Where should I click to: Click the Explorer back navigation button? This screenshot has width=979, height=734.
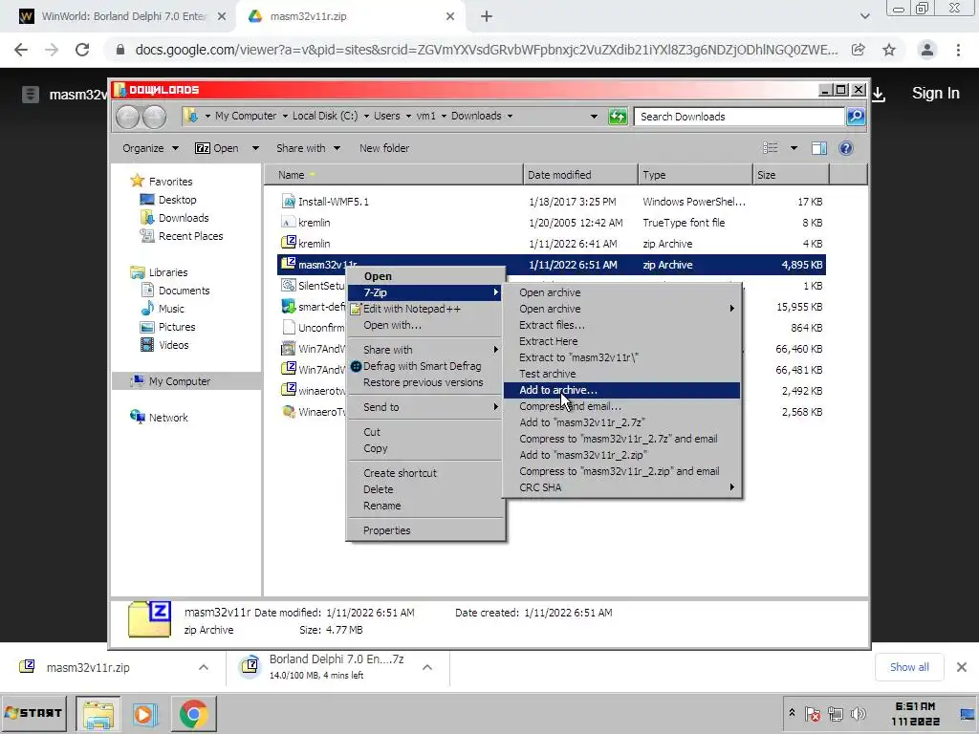128,117
